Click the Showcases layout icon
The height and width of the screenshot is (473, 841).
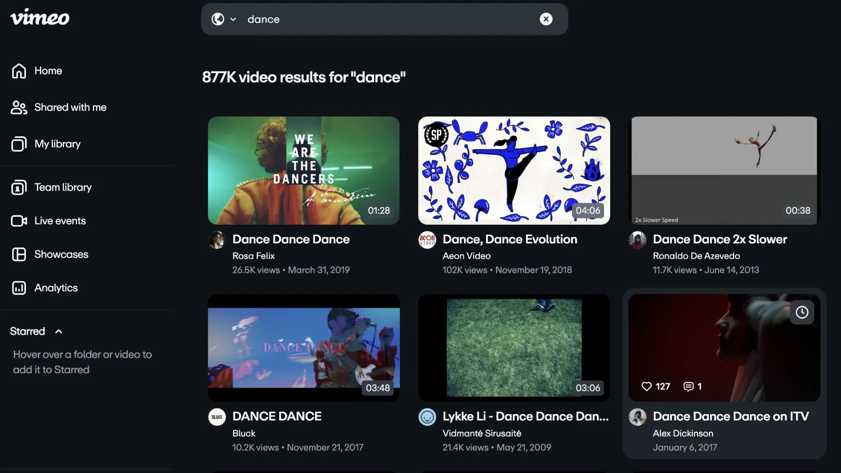[19, 254]
